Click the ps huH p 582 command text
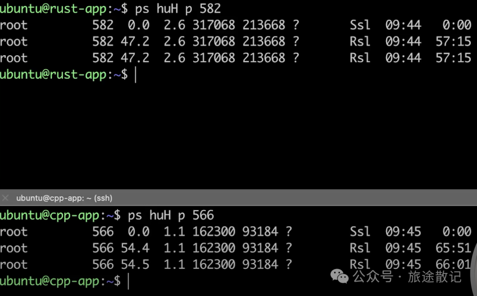 click(178, 8)
